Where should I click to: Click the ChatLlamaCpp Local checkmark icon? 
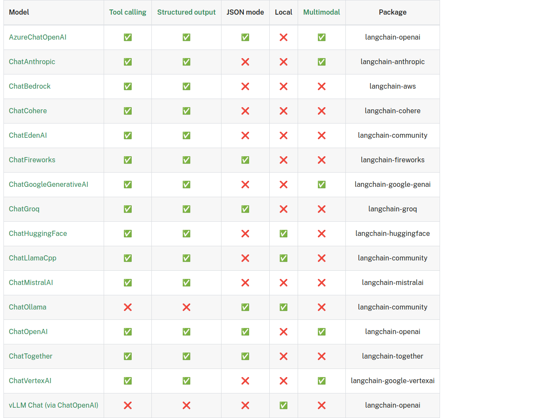pos(283,258)
